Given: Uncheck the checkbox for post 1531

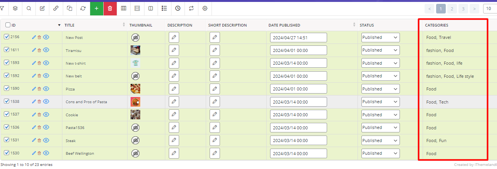Looking at the screenshot, I should point(7,140).
